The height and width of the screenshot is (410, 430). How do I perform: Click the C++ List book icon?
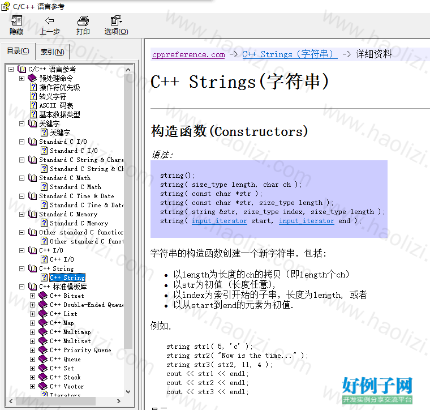pyautogui.click(x=43, y=314)
